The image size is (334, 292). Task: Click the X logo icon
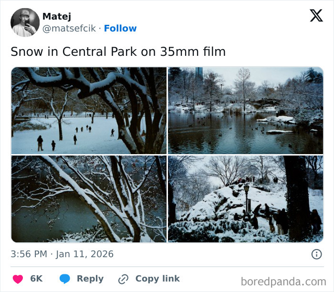click(x=316, y=16)
